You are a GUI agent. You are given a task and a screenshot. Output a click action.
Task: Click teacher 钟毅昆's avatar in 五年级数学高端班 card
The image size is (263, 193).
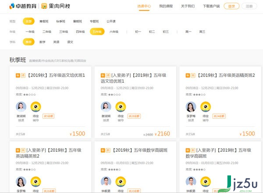click(106, 182)
